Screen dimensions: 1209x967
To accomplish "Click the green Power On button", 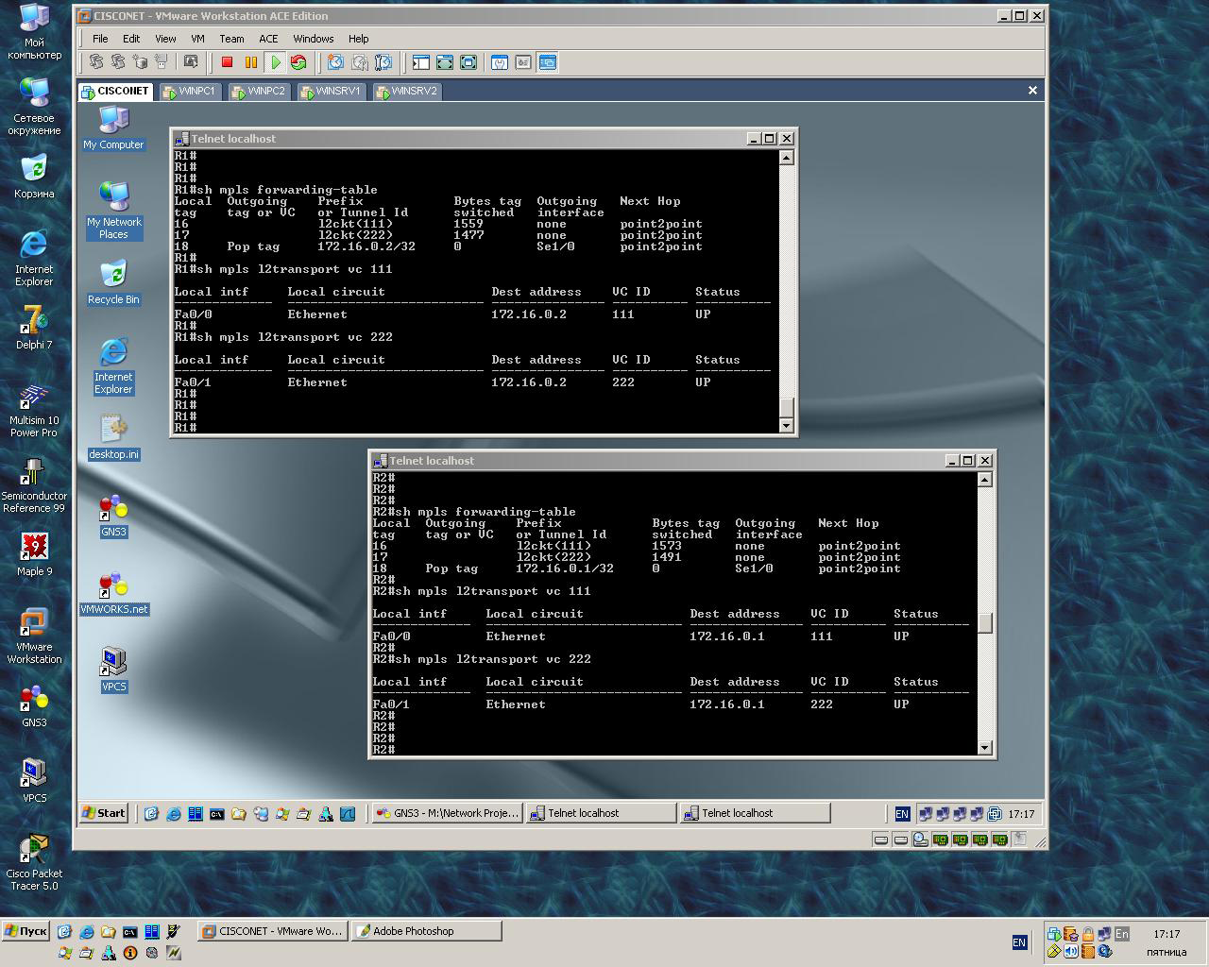I will [x=276, y=62].
